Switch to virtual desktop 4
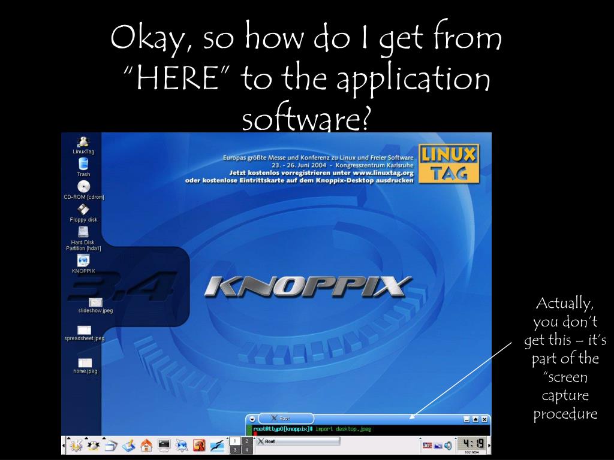The width and height of the screenshot is (614, 460). point(246,450)
